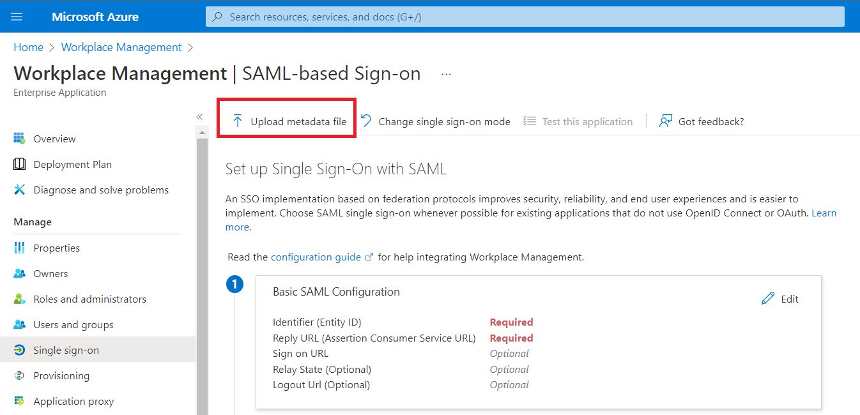Click the pencil Edit icon
The image size is (860, 415).
point(768,299)
